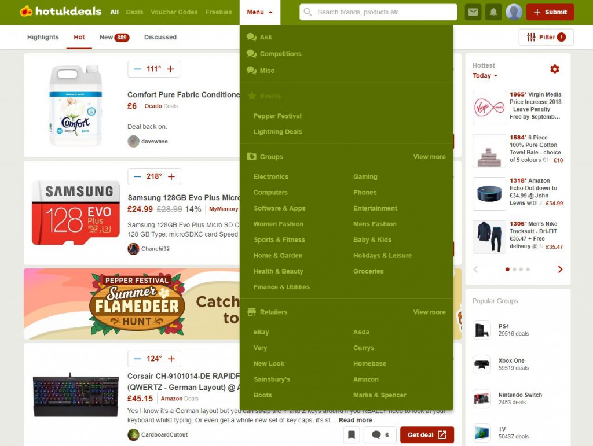
Task: Vote down the Corsair keyboard deal
Action: (x=137, y=359)
